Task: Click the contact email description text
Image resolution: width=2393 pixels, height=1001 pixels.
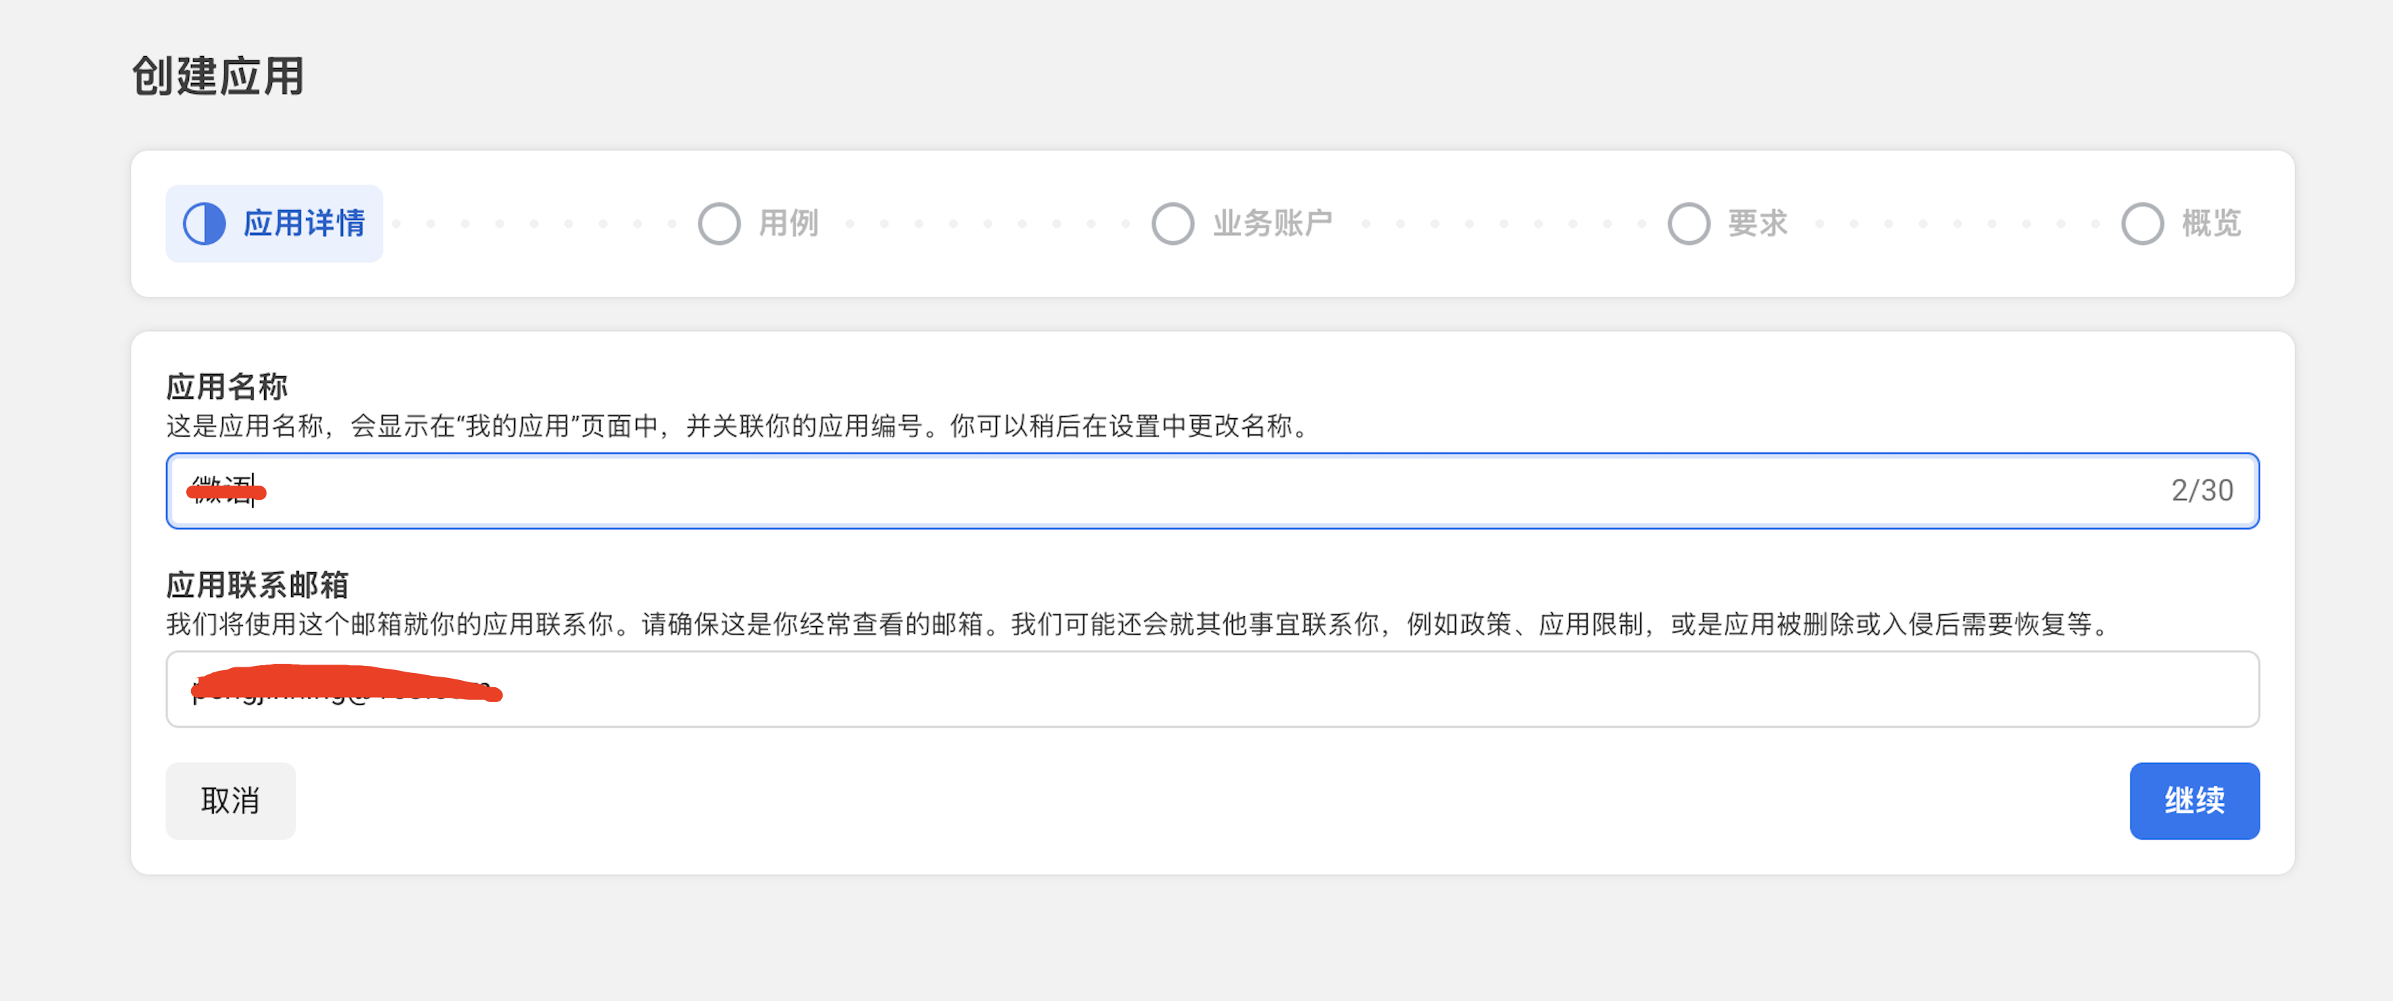Action: (x=1138, y=624)
